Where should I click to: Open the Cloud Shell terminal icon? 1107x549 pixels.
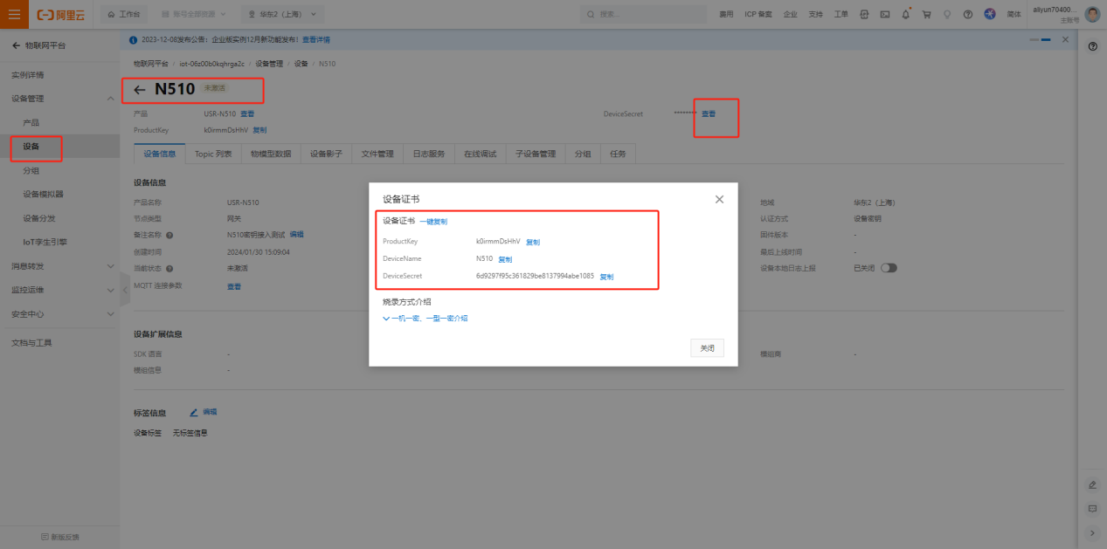coord(884,14)
